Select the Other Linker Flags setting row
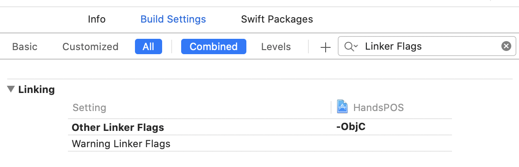The width and height of the screenshot is (519, 167). click(260, 127)
